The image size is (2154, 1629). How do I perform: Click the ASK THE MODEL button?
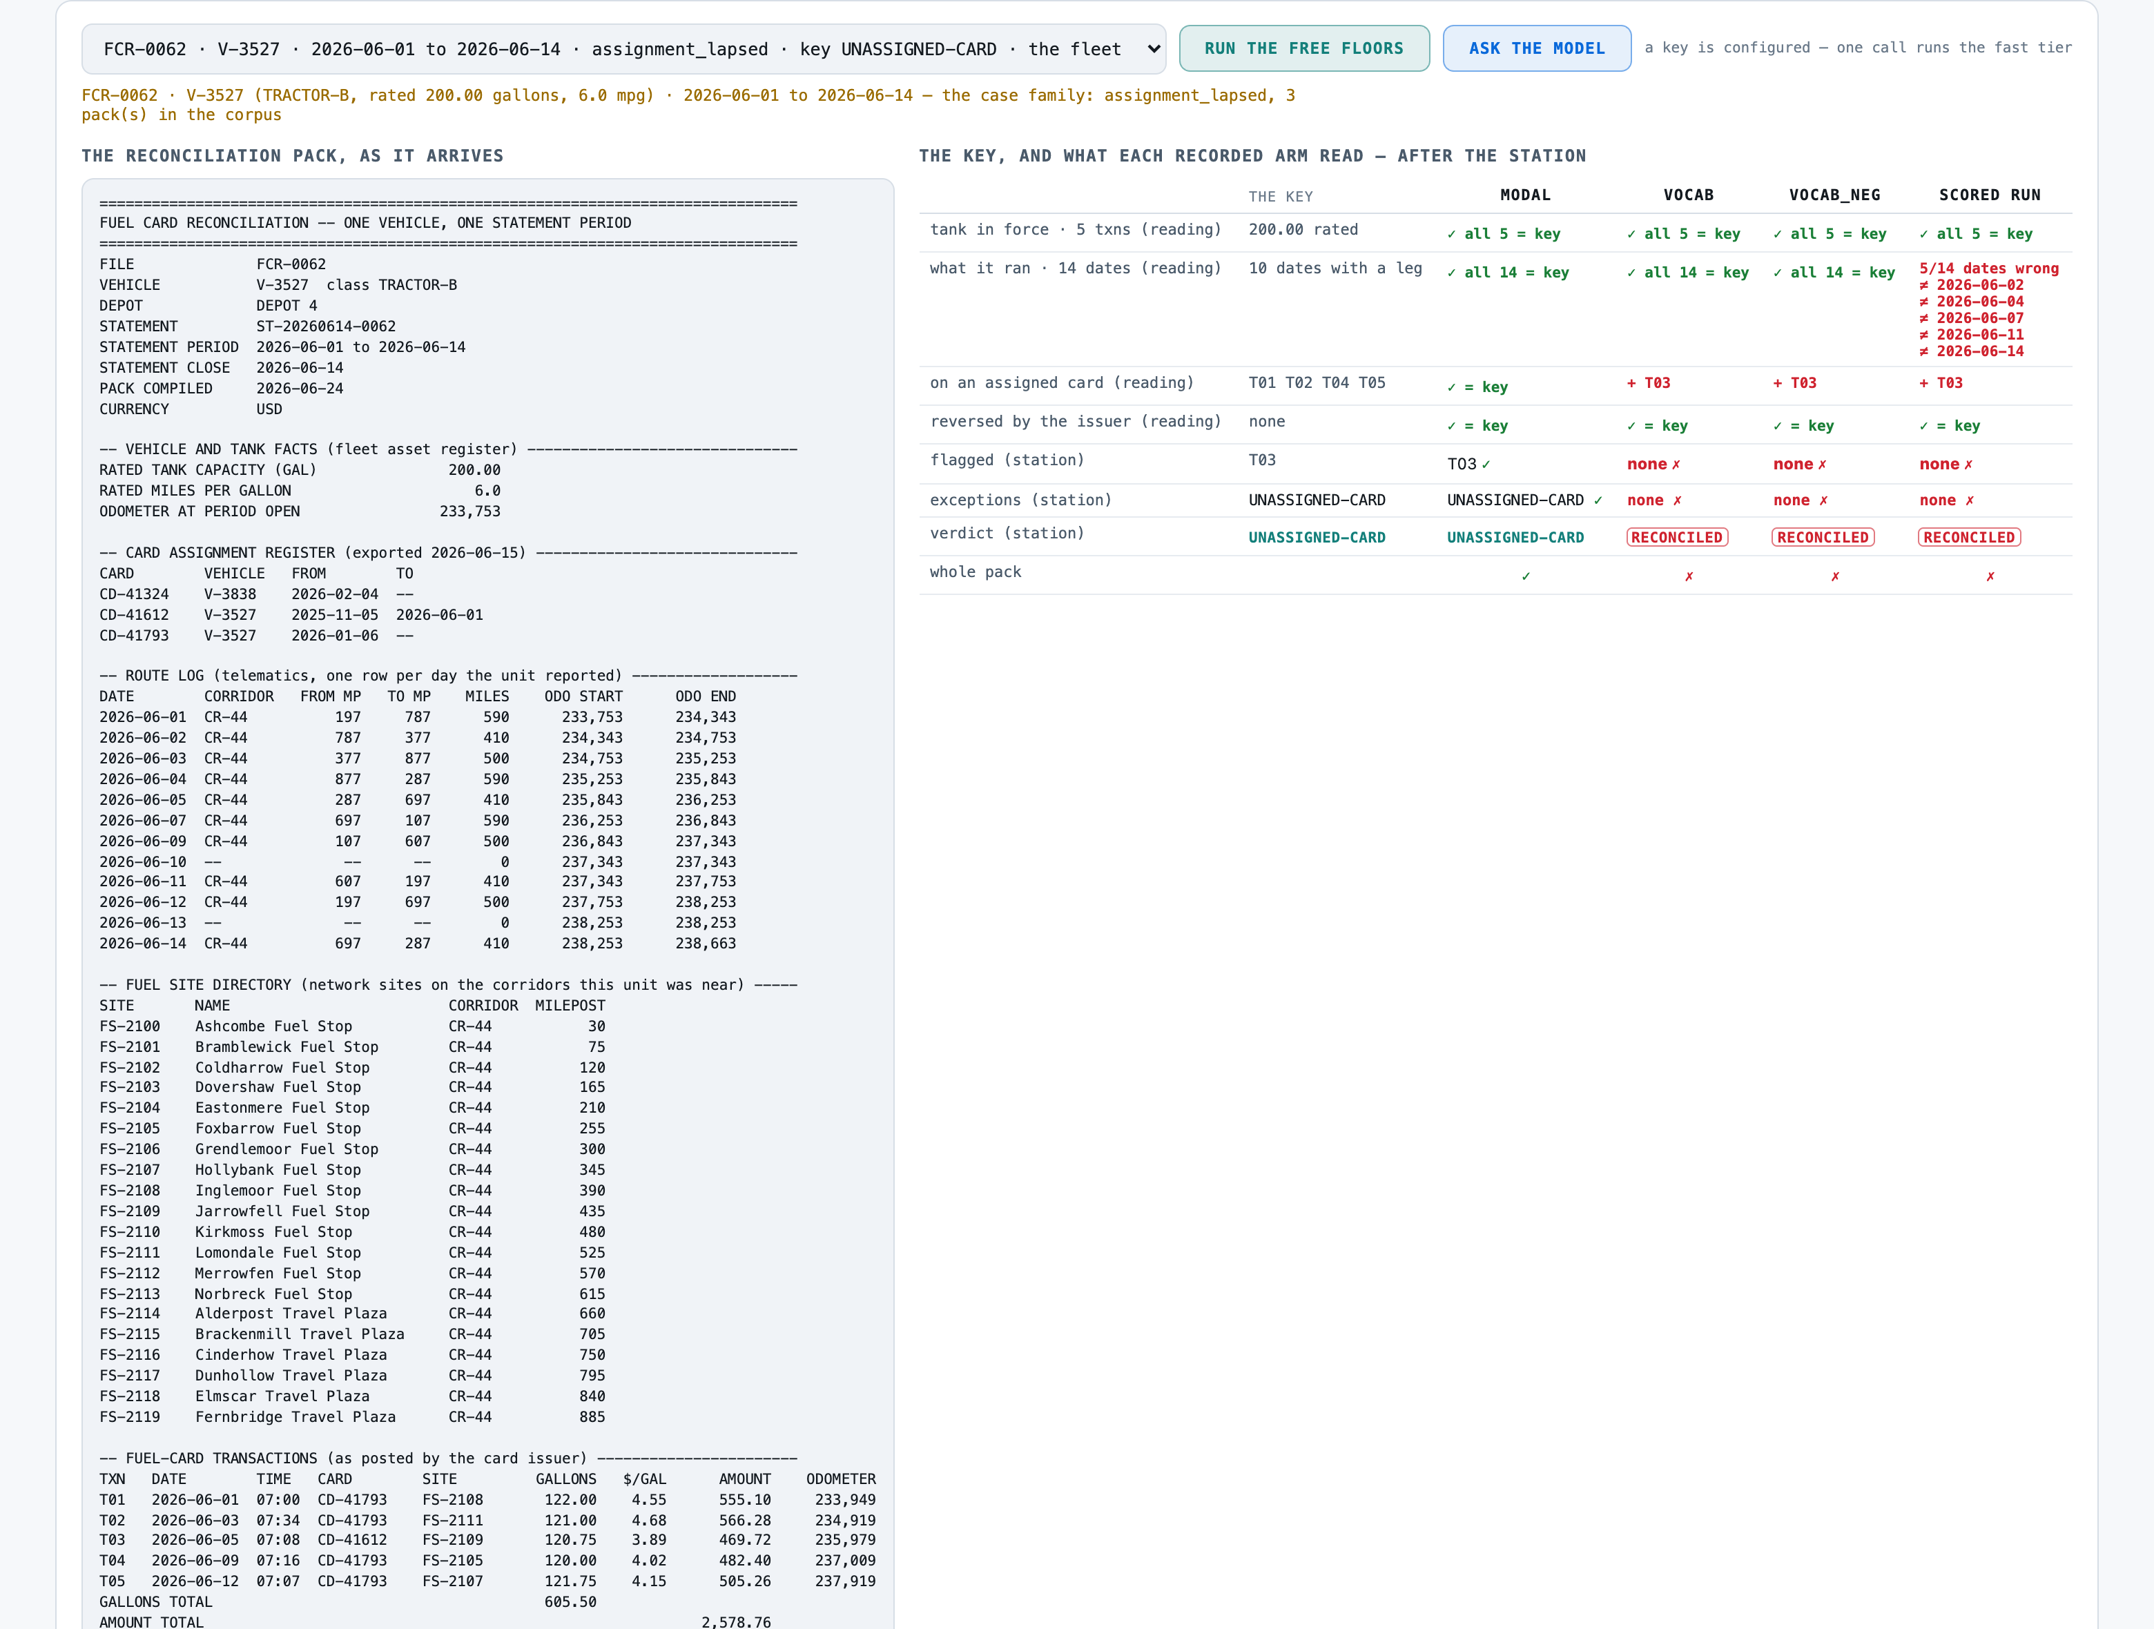coord(1537,49)
